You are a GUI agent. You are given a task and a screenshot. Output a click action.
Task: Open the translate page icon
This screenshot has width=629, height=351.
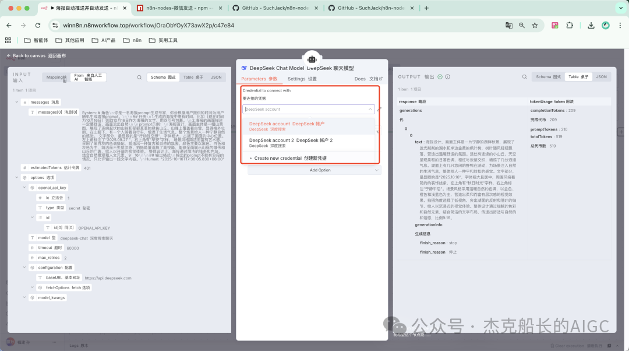(x=508, y=25)
